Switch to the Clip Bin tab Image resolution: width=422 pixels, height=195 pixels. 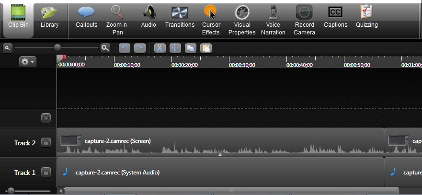tap(18, 18)
